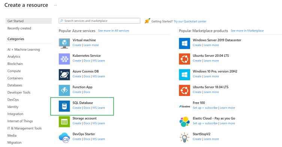Click the Azure Cosmos DB title
This screenshot has width=282, height=147.
point(85,71)
